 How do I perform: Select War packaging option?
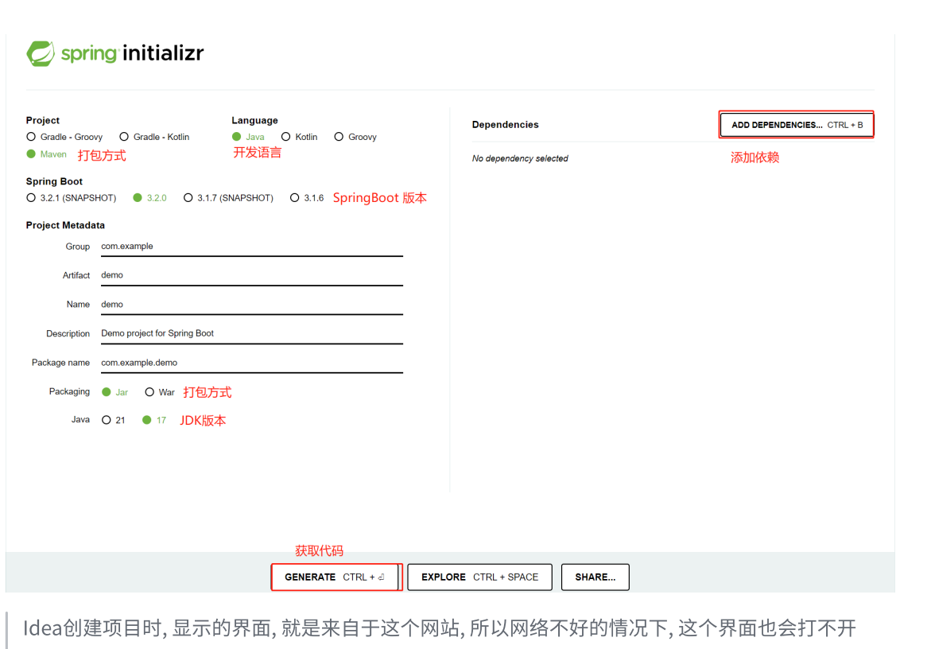click(160, 392)
